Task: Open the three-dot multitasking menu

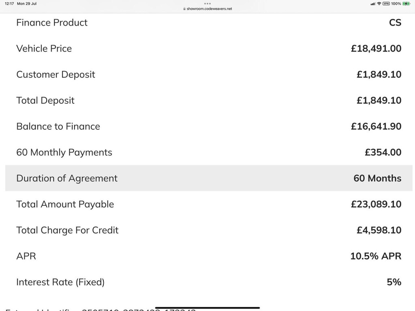Action: tap(207, 4)
